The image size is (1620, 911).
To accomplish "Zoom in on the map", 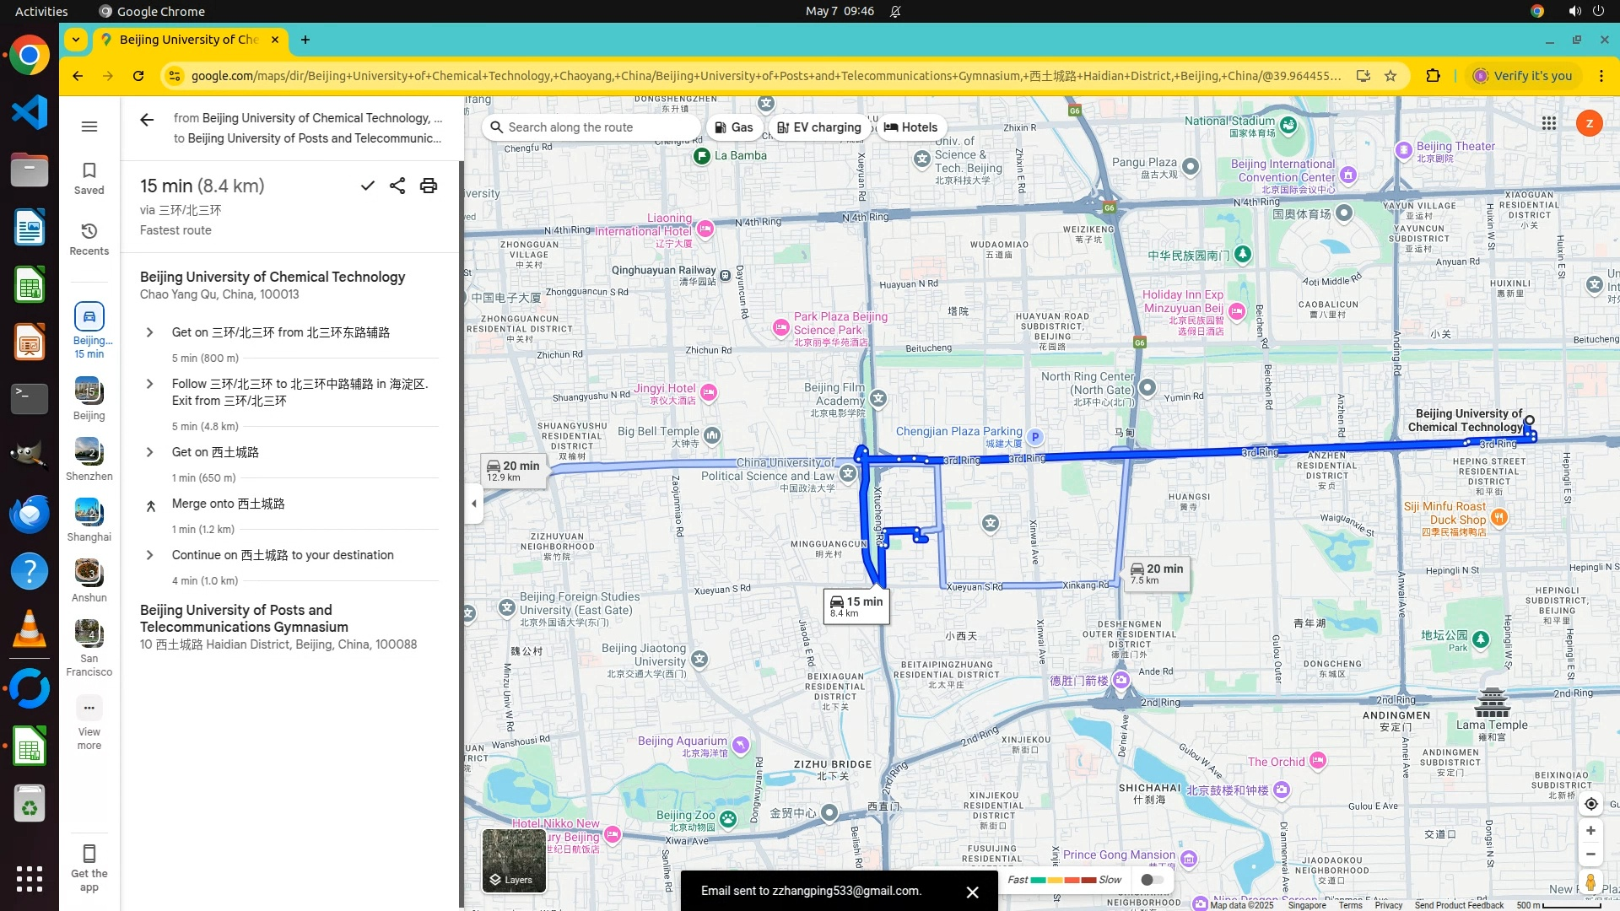I will click(1590, 831).
